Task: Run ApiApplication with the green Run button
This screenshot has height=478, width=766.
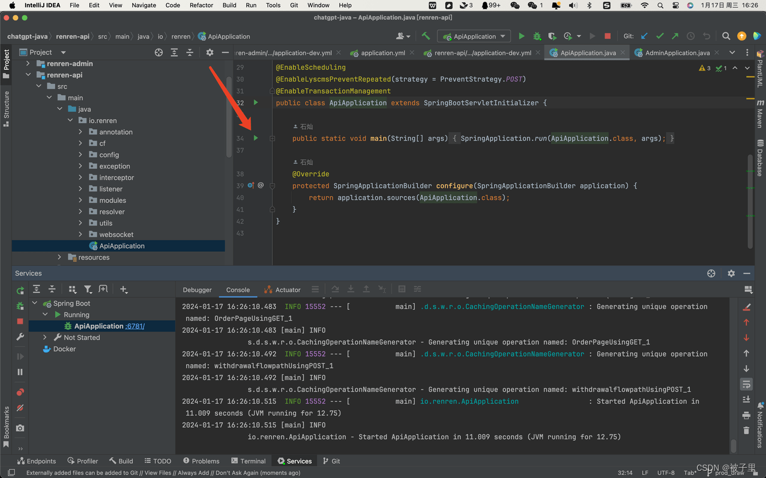Action: pyautogui.click(x=521, y=36)
